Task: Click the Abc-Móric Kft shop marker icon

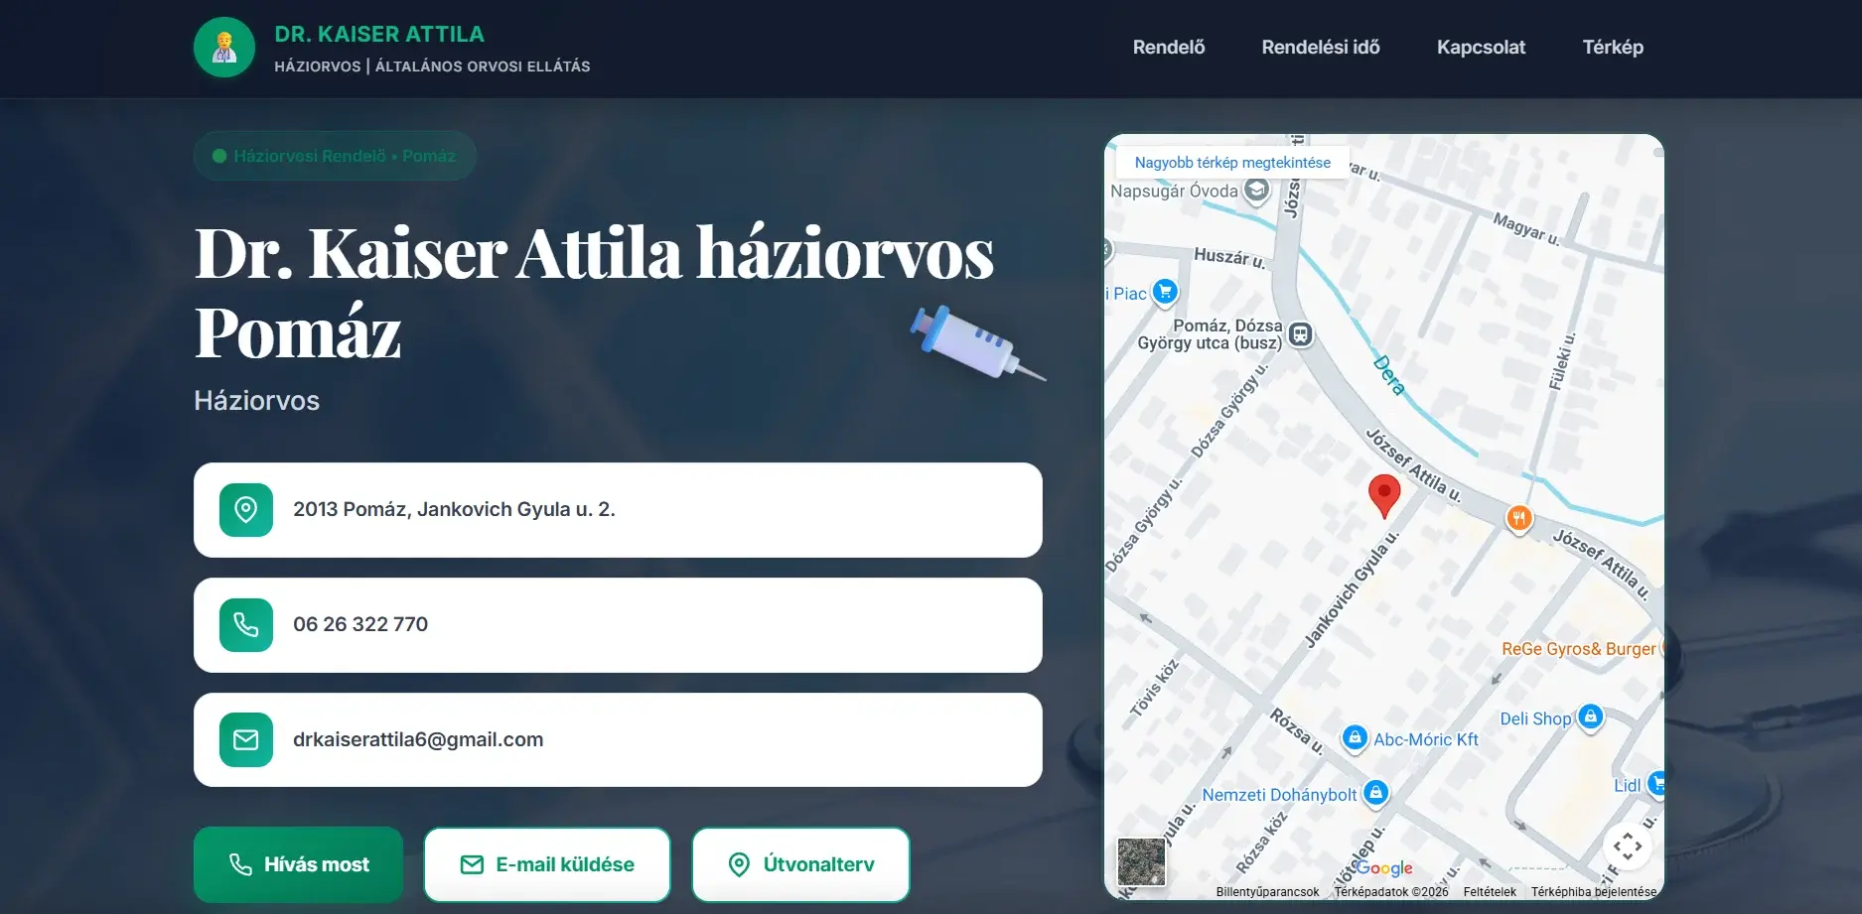Action: 1355,736
